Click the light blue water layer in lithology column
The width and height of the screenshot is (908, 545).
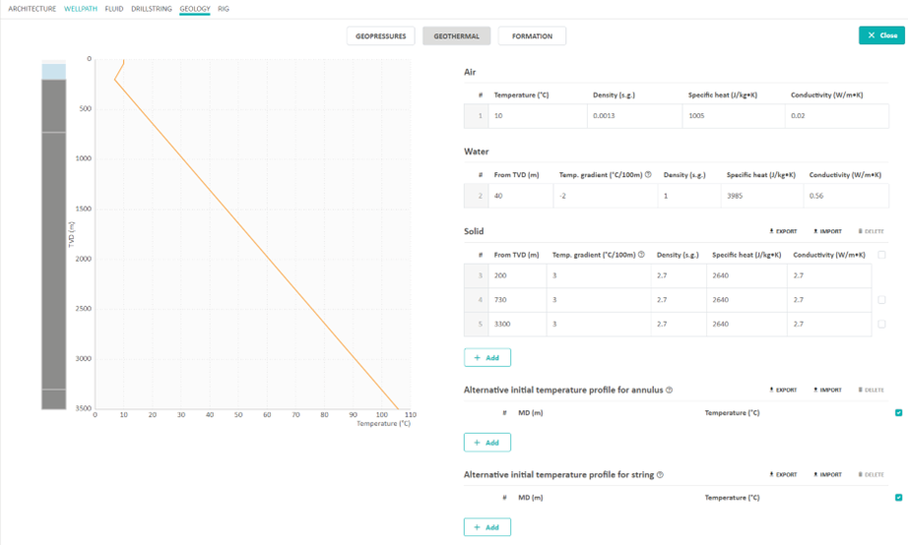53,71
